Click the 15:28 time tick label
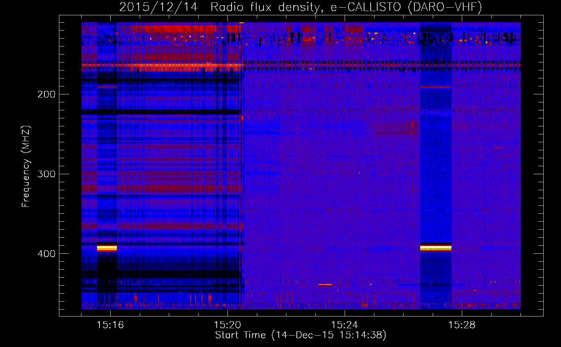561x347 pixels. pyautogui.click(x=462, y=325)
